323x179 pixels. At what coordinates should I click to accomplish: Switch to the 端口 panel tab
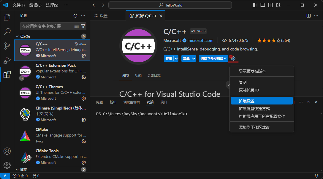(164, 102)
